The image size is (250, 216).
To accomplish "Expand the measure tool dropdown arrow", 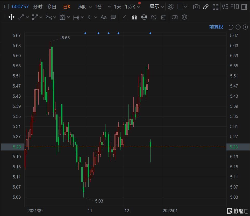I will click(x=82, y=17).
